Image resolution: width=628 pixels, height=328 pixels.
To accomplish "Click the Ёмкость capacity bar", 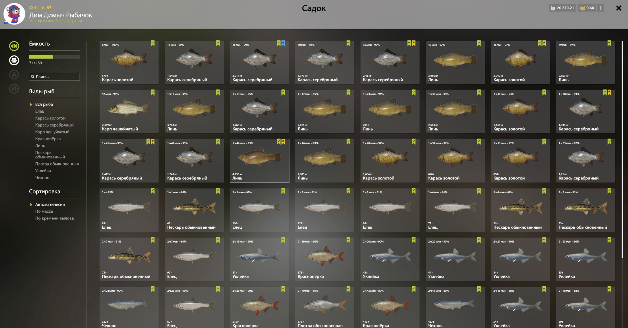I will point(54,57).
